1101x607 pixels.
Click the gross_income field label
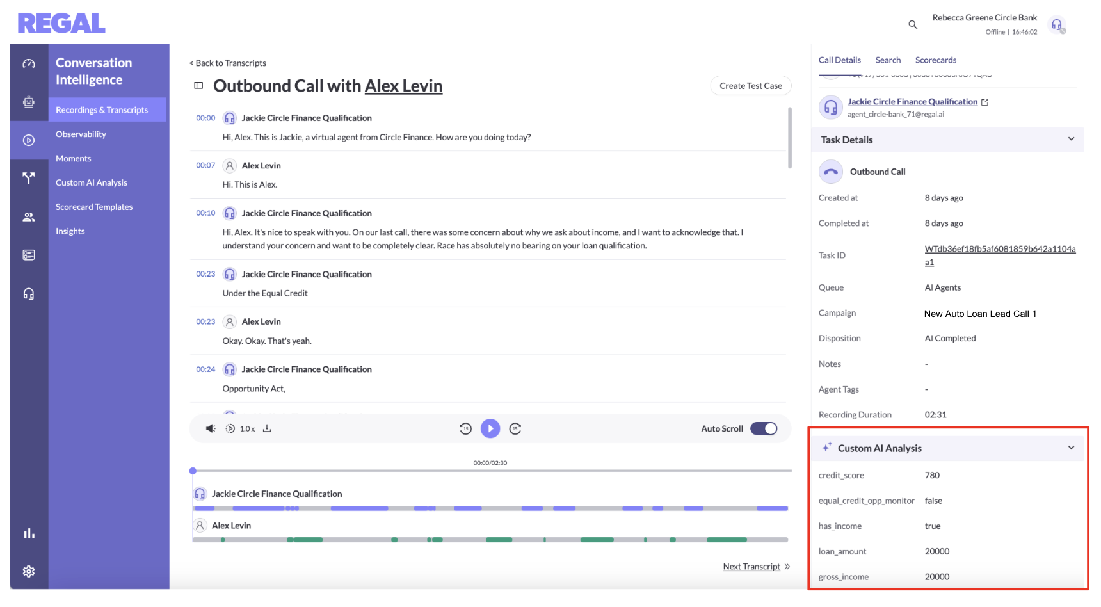tap(844, 578)
